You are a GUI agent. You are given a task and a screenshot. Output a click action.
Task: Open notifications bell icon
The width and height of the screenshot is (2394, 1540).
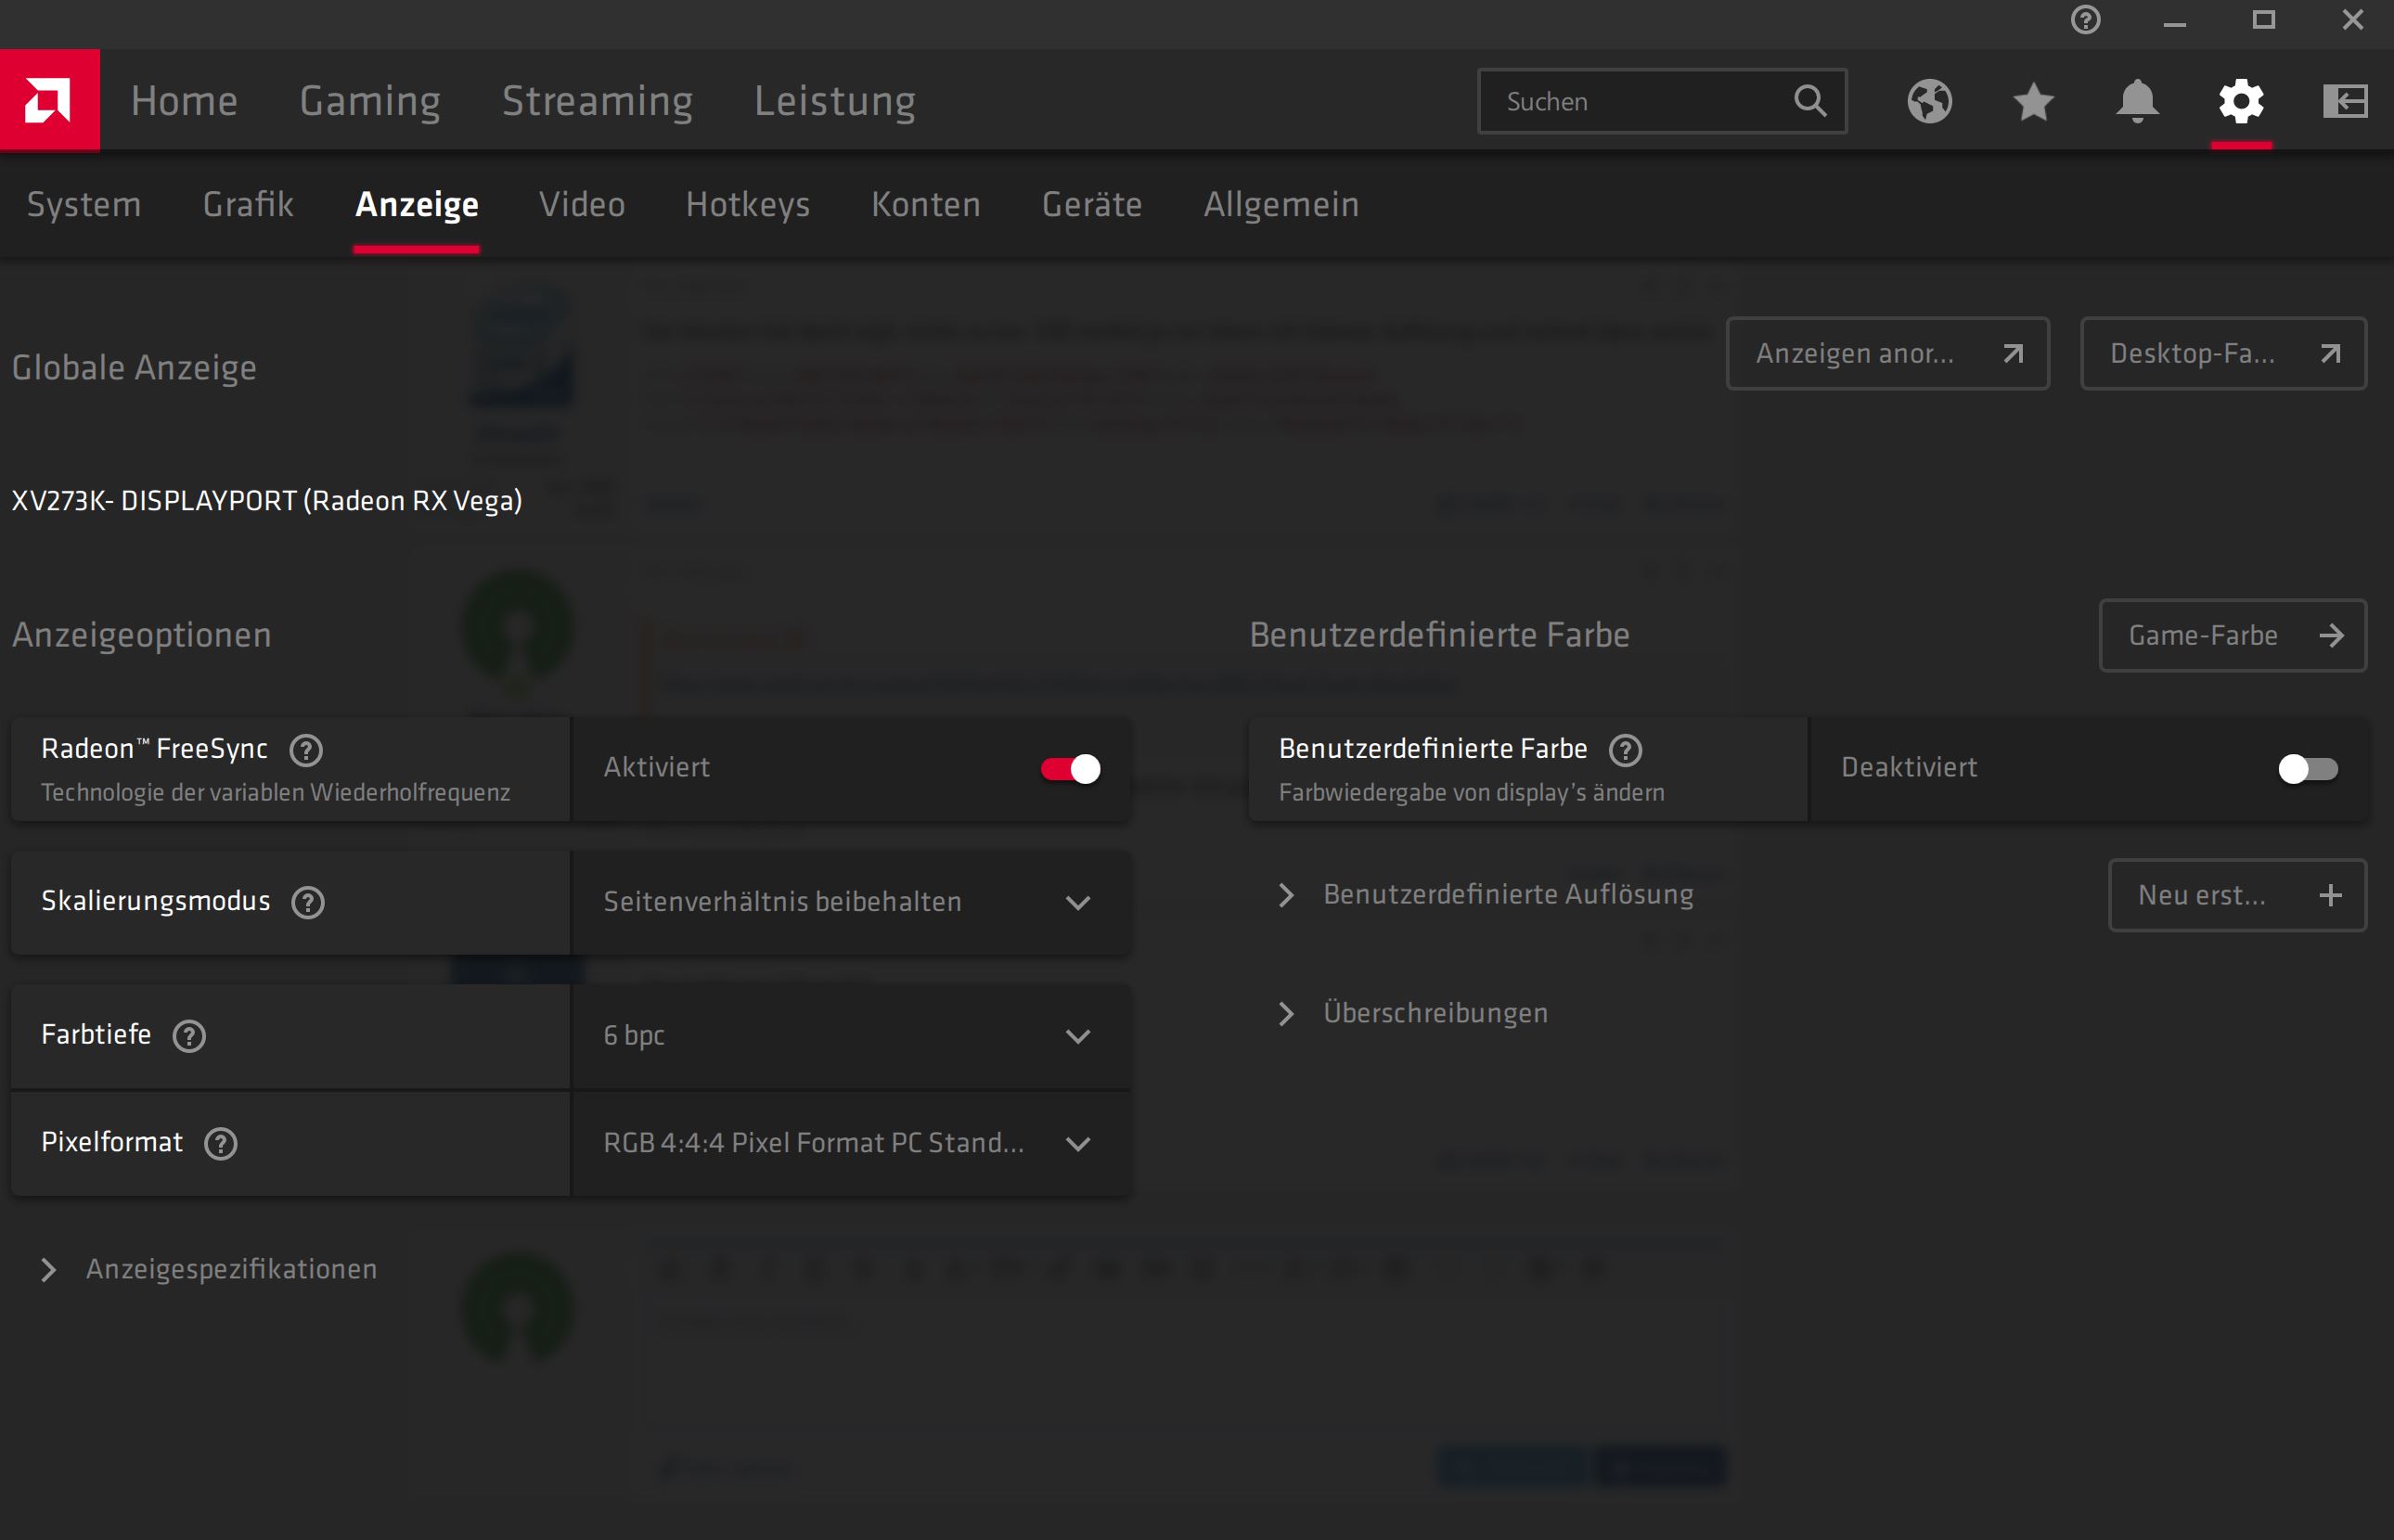2137,101
